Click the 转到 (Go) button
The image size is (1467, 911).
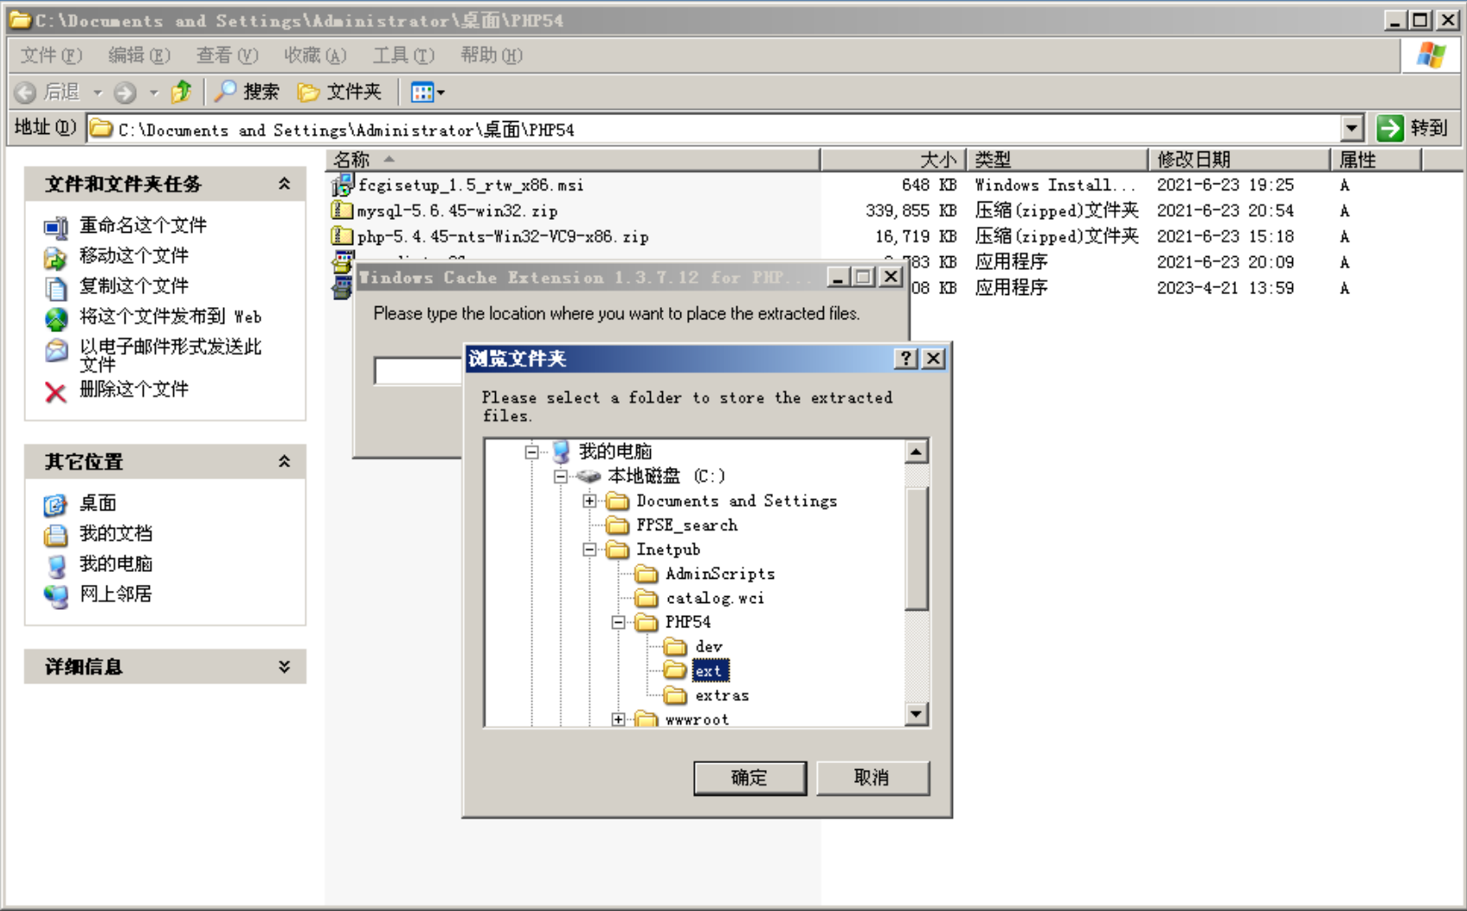(x=1412, y=129)
